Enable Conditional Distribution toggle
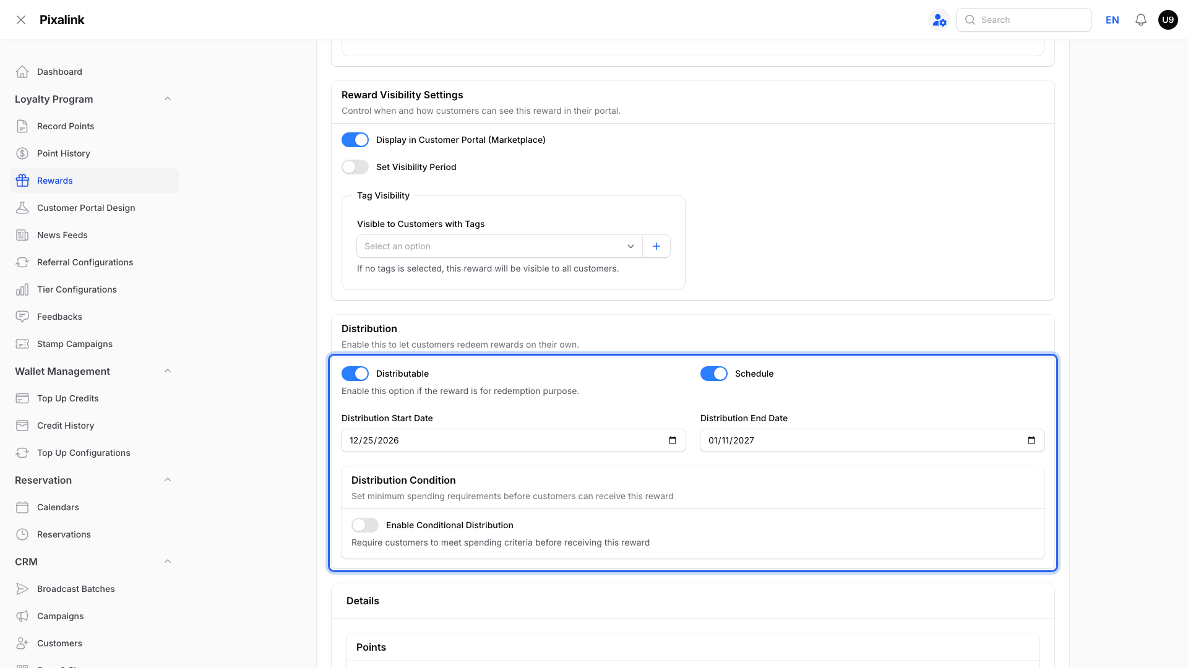This screenshot has width=1188, height=668. tap(365, 525)
